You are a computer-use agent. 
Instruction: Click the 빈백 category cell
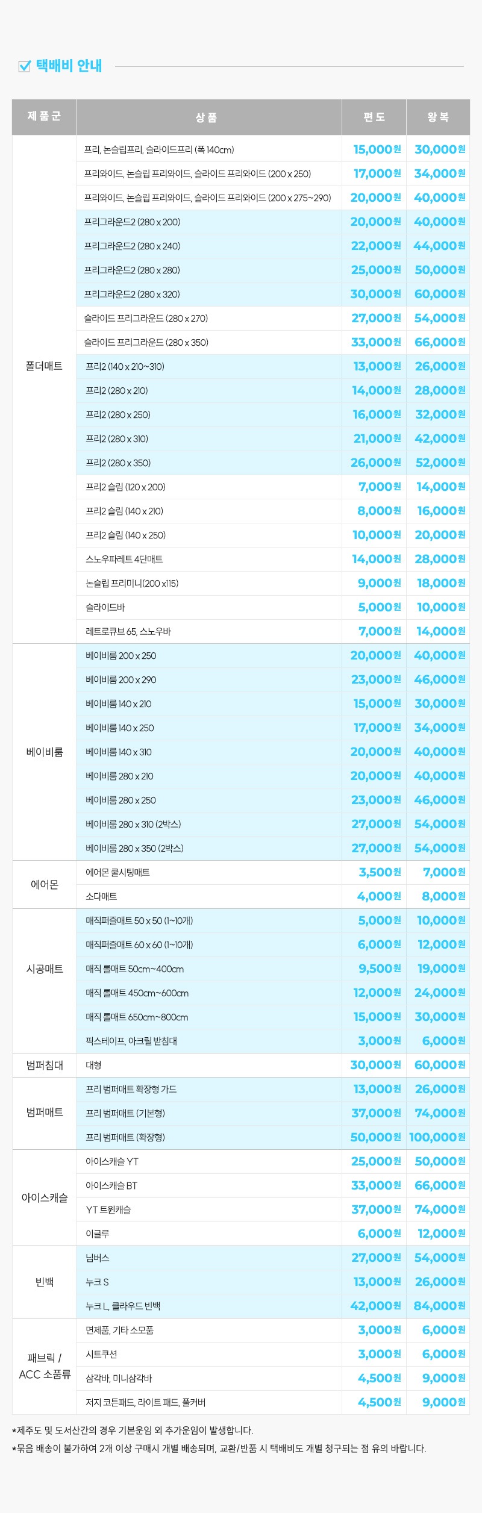tap(45, 1282)
